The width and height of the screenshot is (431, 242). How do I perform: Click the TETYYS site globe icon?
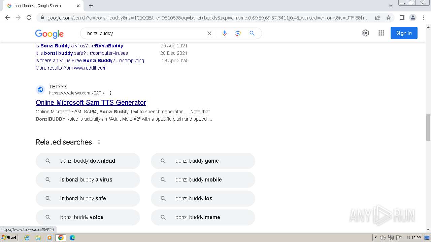(x=40, y=90)
